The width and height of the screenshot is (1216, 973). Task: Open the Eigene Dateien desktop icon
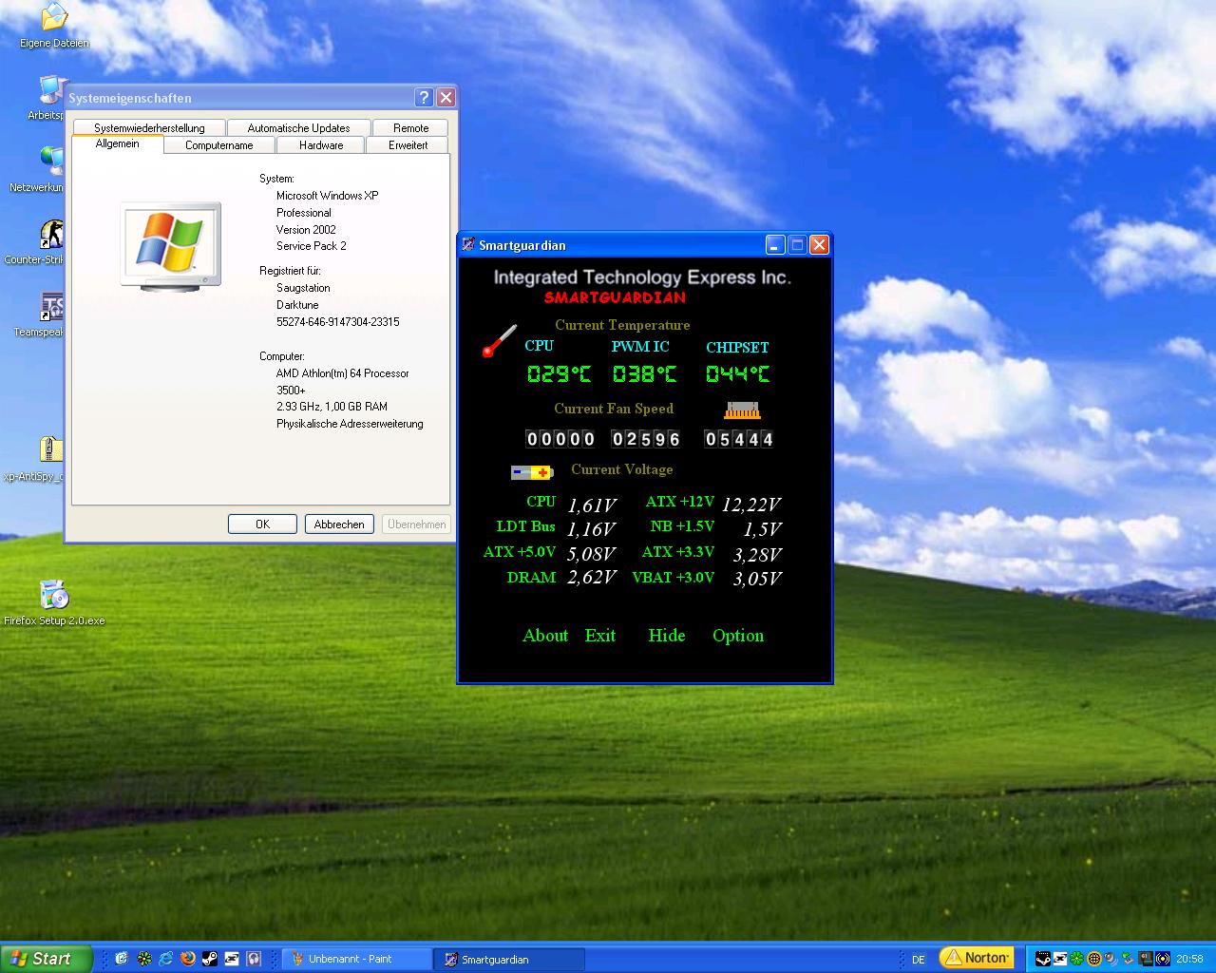(54, 26)
